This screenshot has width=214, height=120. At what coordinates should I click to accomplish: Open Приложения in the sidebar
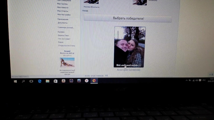click(x=63, y=19)
